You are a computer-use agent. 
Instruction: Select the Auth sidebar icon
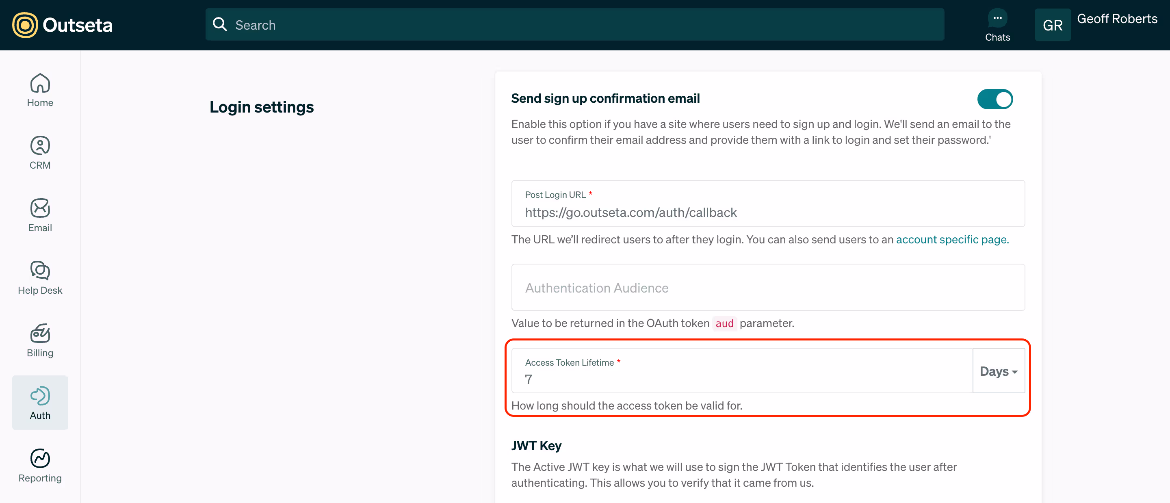click(40, 396)
